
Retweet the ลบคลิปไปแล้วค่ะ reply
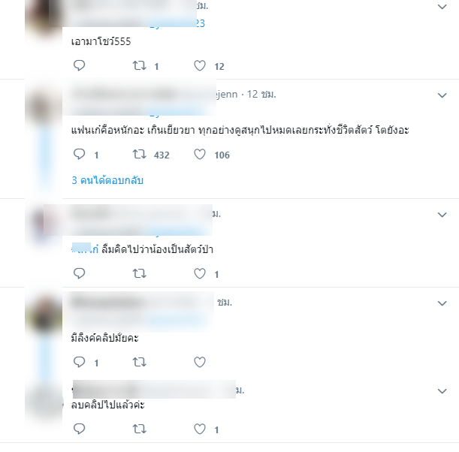click(x=139, y=429)
